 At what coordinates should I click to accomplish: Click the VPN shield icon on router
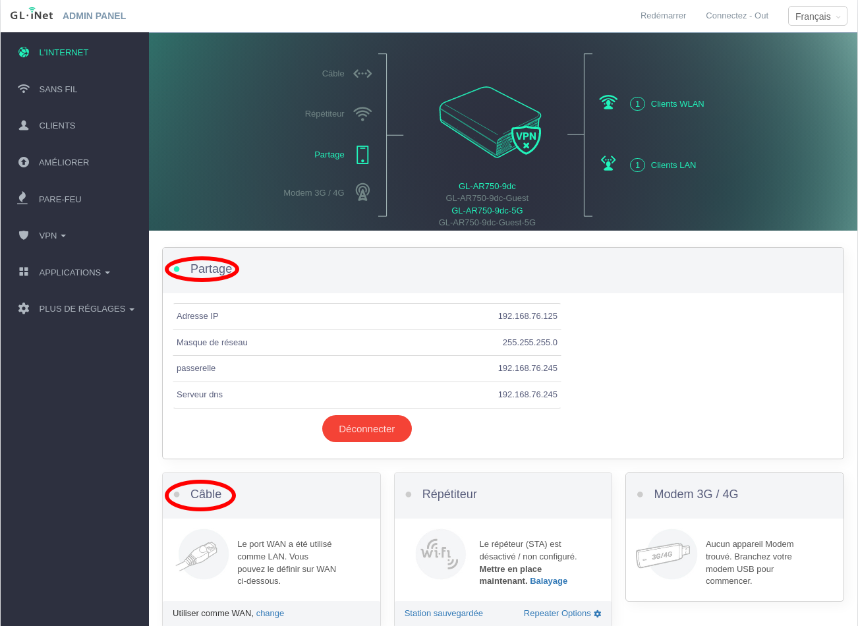tap(526, 139)
